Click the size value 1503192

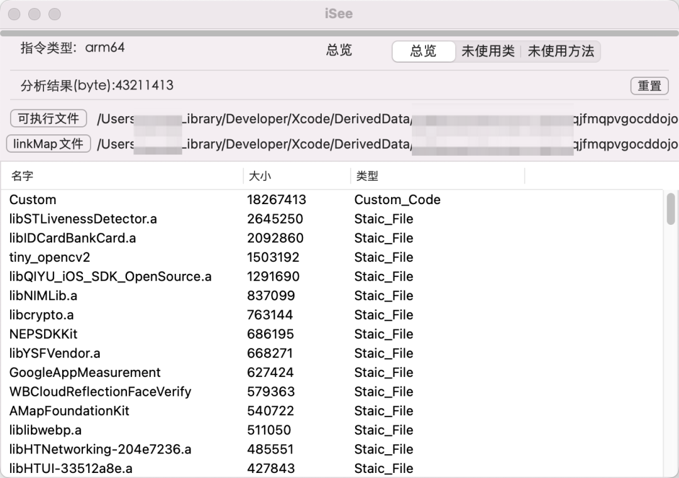click(x=273, y=258)
